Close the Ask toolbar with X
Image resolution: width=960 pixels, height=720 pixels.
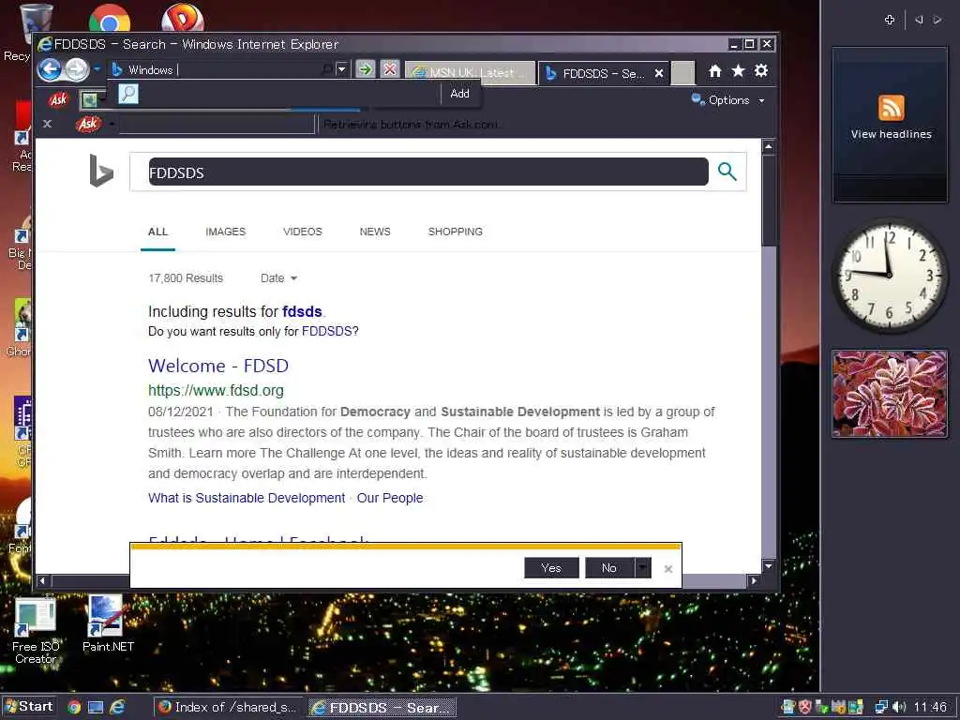[x=47, y=125]
